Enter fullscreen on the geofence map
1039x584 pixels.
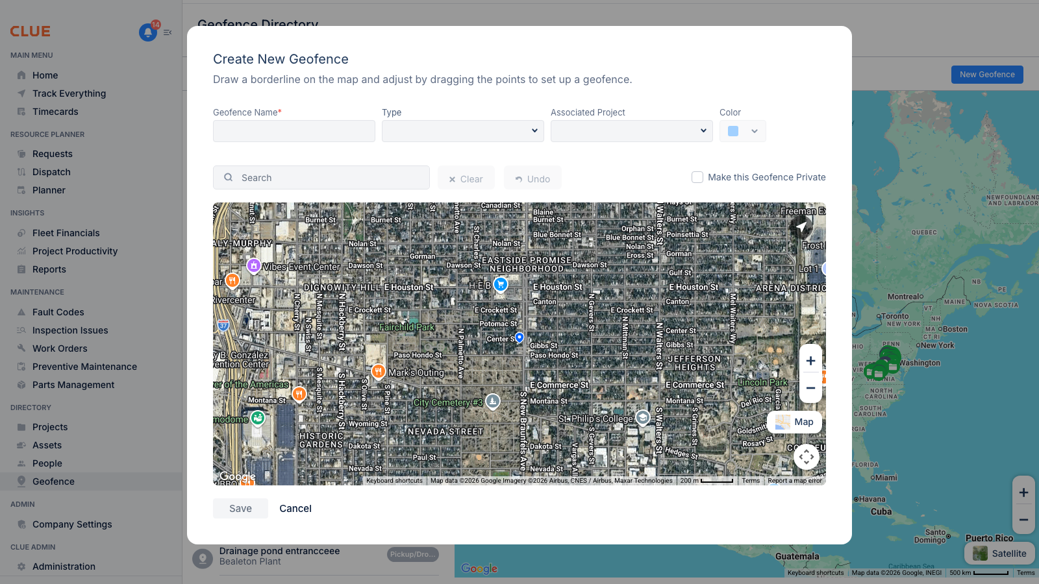tap(807, 457)
